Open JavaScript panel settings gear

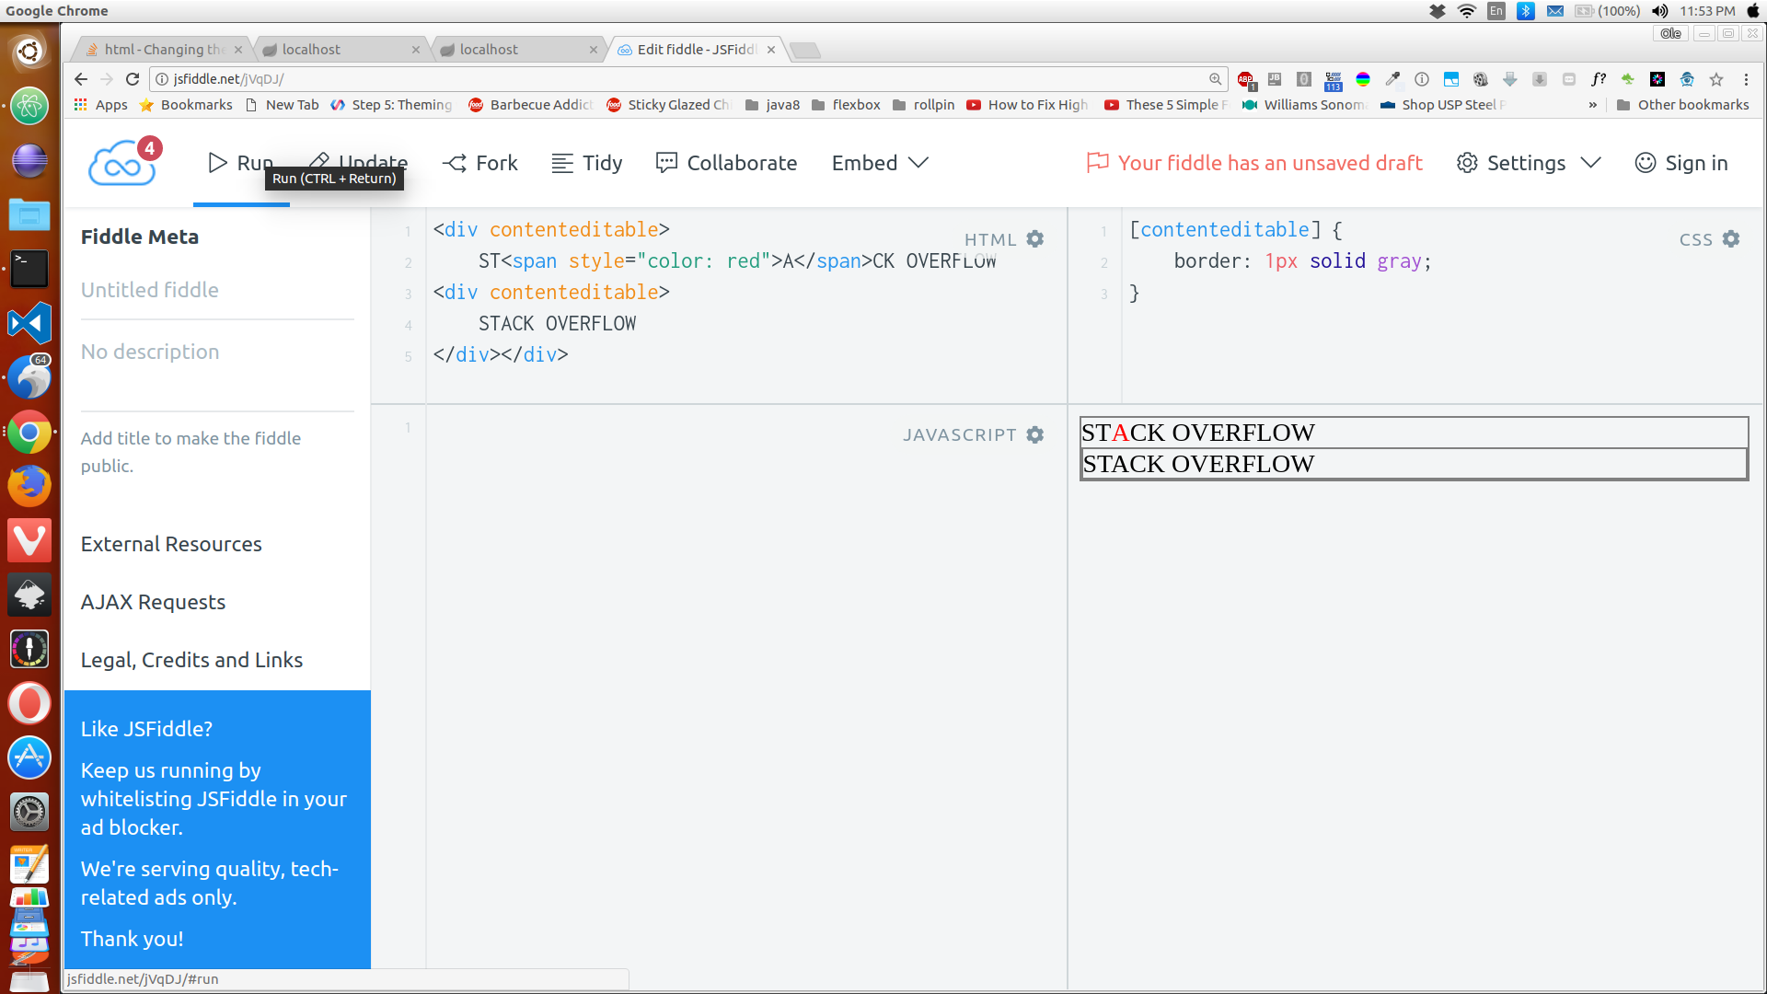[1035, 434]
